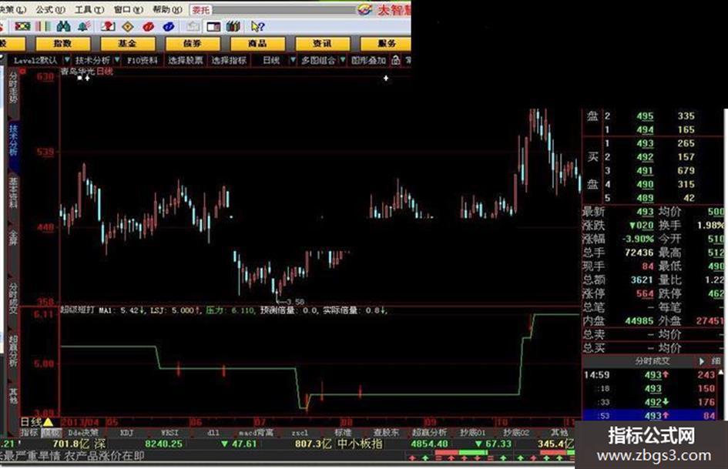Click the blue link toolbar icon
The height and width of the screenshot is (469, 728).
tap(169, 27)
